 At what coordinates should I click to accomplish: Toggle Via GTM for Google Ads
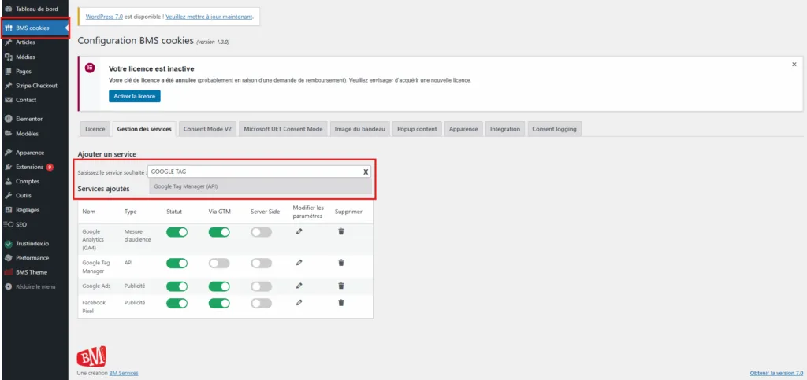click(x=219, y=286)
